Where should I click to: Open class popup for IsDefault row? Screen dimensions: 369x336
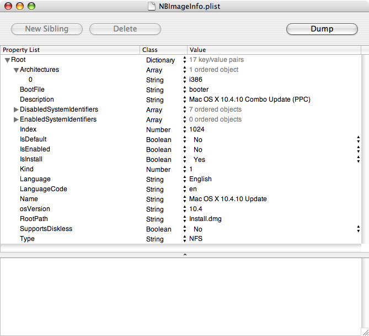[184, 139]
